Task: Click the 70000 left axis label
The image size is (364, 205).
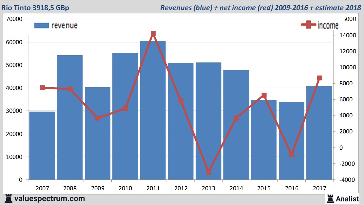Action: 14,19
